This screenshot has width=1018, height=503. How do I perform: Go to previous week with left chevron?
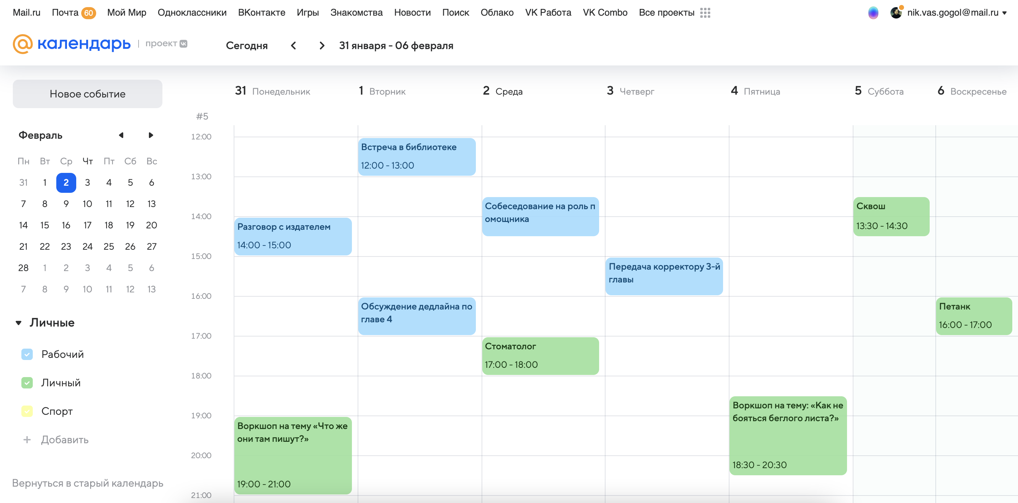293,46
